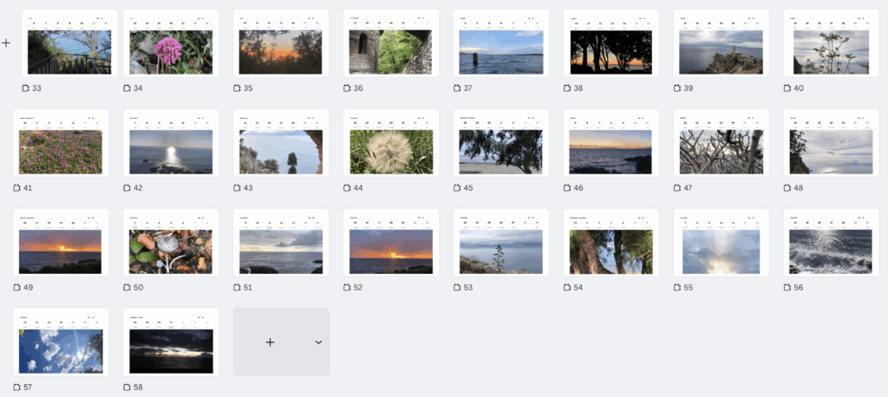Open page 44 dandelion thumbnail
Viewport: 888px width, 397px height.
(x=391, y=143)
